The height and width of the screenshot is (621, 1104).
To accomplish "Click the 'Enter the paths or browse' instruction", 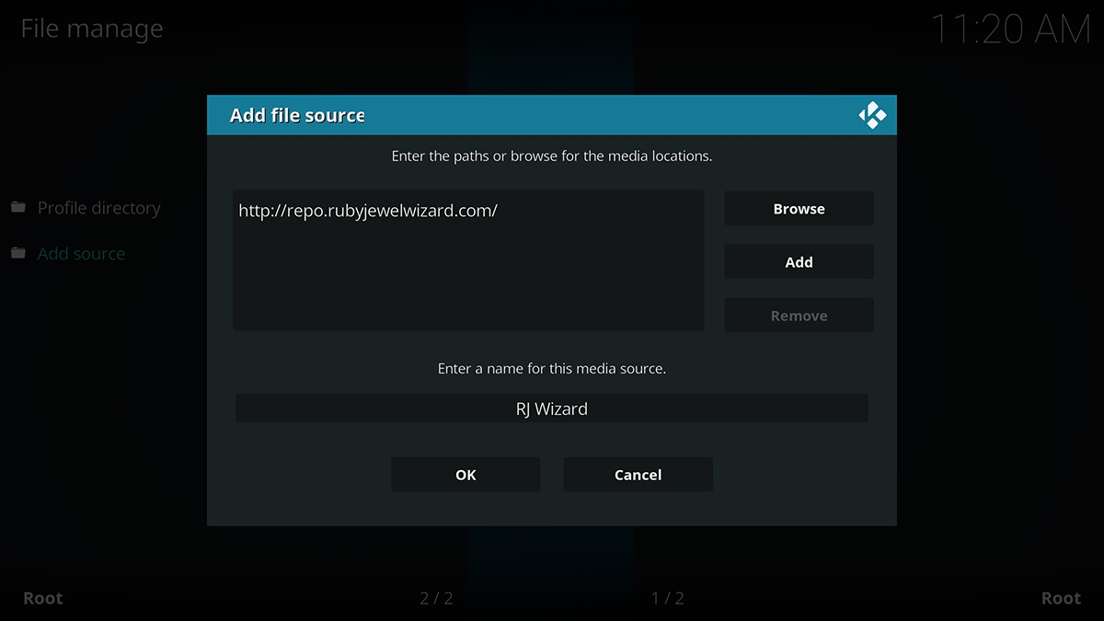I will coord(552,156).
